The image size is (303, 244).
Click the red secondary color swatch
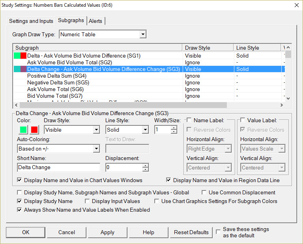[x=34, y=130]
